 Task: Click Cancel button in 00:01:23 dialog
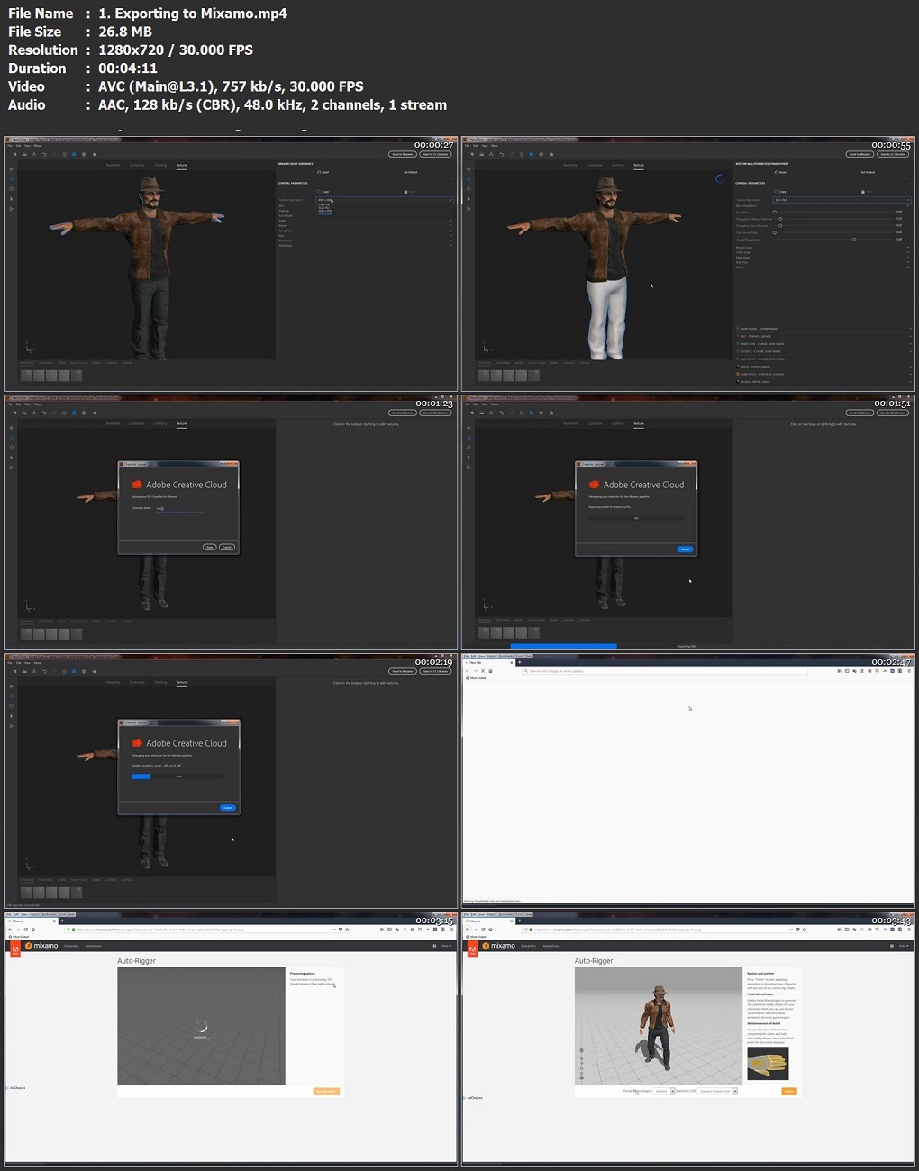[227, 547]
